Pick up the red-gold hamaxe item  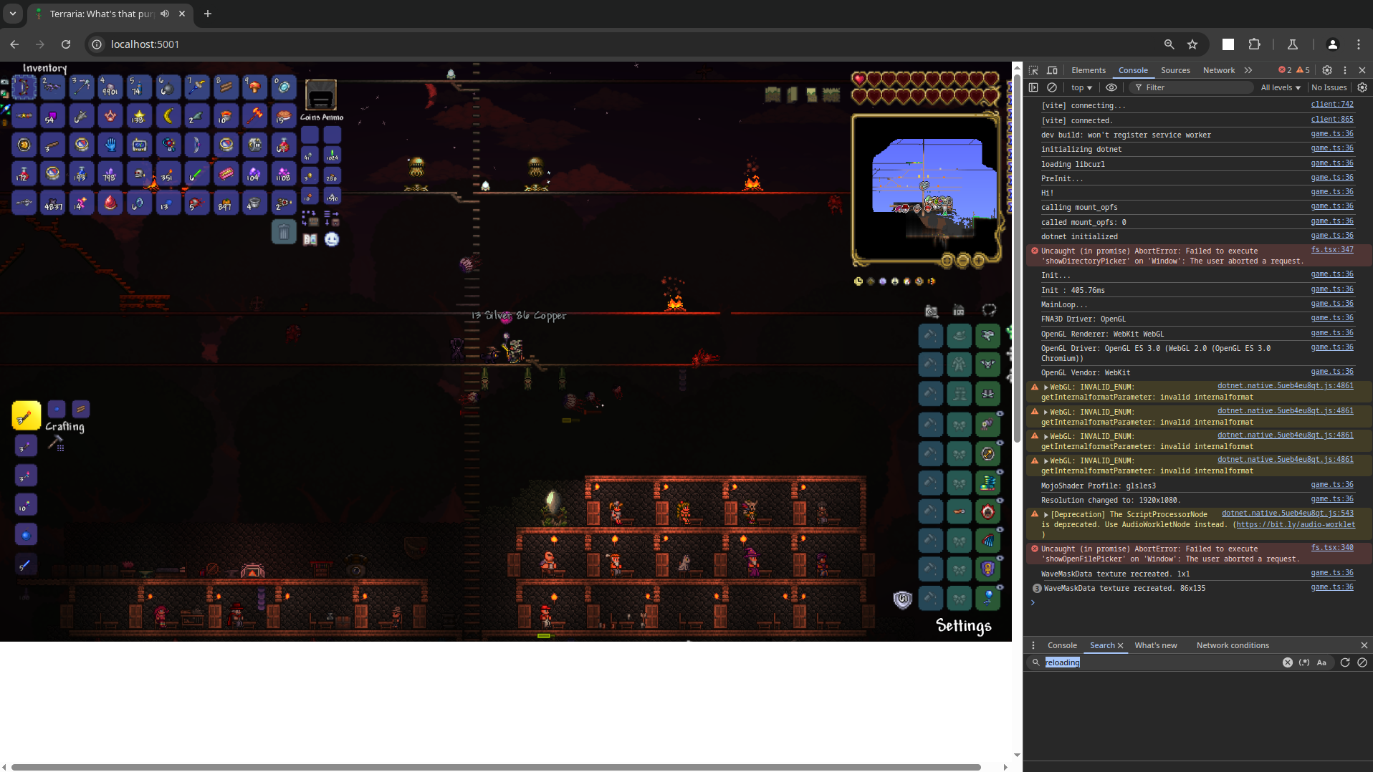coord(254,116)
